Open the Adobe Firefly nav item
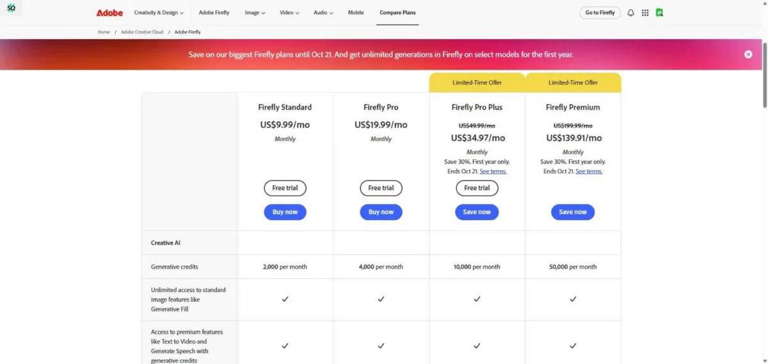 (x=215, y=13)
